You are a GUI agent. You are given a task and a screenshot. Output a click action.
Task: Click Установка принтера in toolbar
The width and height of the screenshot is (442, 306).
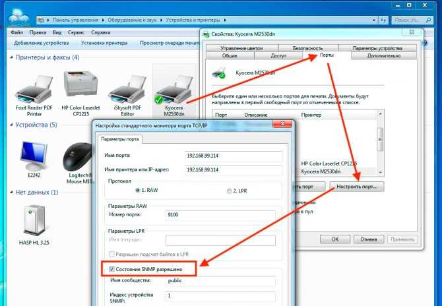pos(104,43)
